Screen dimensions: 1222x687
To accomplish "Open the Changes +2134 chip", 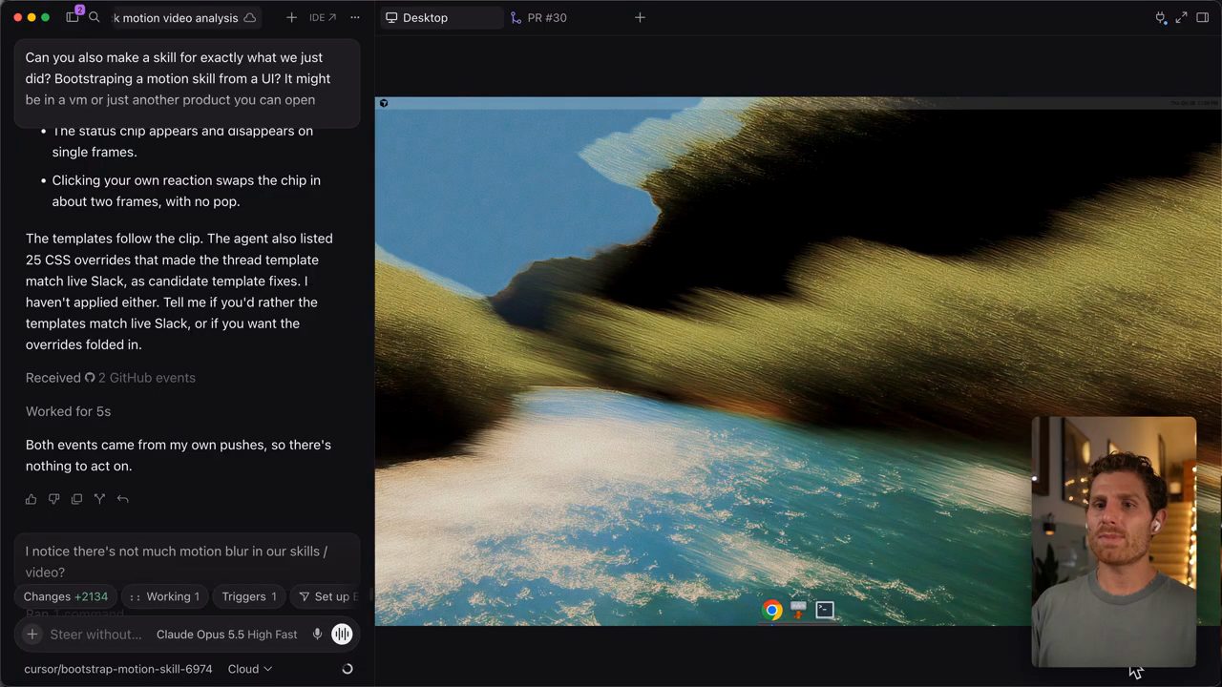I will pyautogui.click(x=66, y=596).
